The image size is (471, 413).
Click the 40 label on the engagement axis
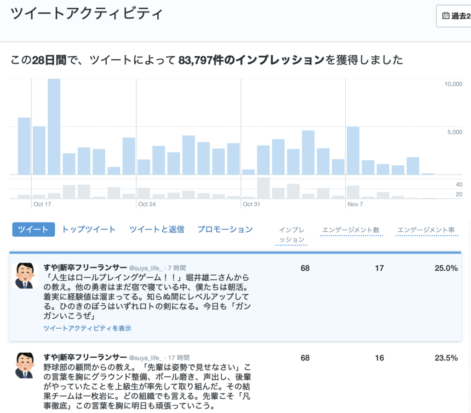point(459,185)
